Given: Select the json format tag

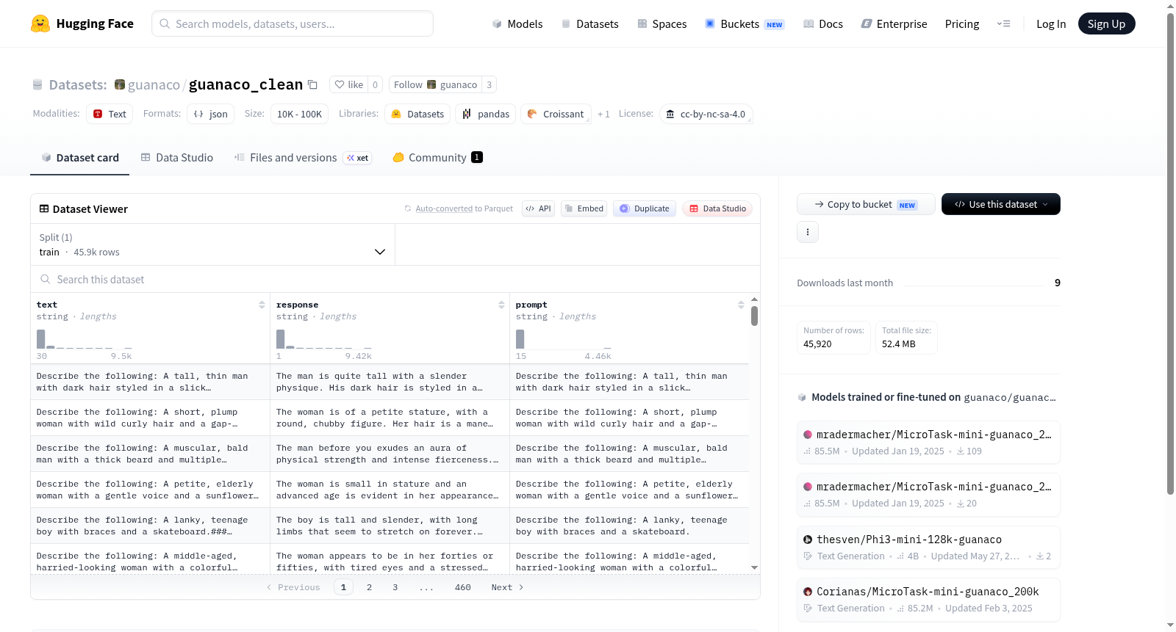Looking at the screenshot, I should 210,114.
